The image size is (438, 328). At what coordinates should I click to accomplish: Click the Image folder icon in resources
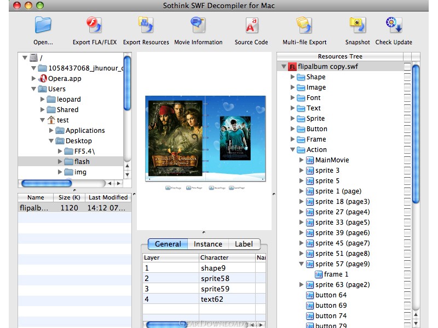click(x=301, y=87)
